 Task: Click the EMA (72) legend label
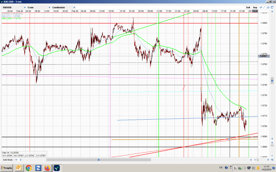coord(11,16)
